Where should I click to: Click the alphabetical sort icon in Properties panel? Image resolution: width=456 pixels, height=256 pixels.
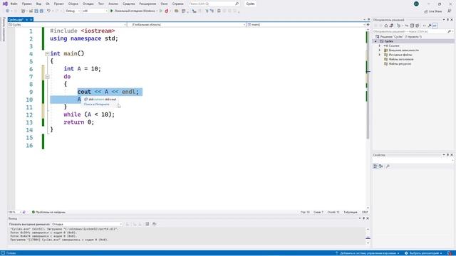(381, 166)
